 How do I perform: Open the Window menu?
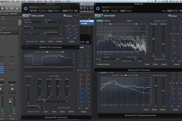coord(58,1)
